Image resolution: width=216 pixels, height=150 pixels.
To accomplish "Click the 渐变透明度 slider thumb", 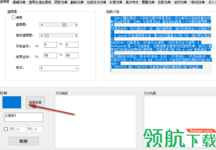I will tap(47, 36).
